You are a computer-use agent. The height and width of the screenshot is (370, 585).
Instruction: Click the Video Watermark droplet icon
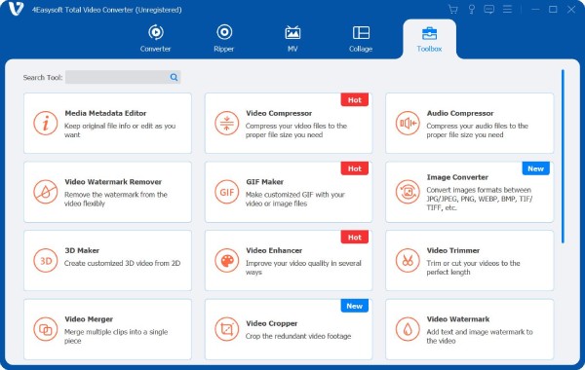pos(408,329)
